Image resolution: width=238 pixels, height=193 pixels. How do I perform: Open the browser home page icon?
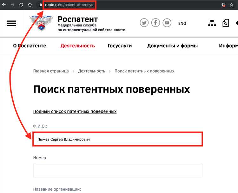[30, 5]
